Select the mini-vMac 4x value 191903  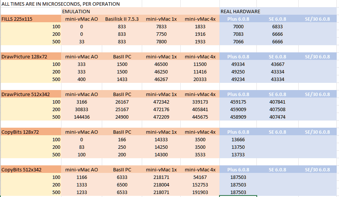200,192
